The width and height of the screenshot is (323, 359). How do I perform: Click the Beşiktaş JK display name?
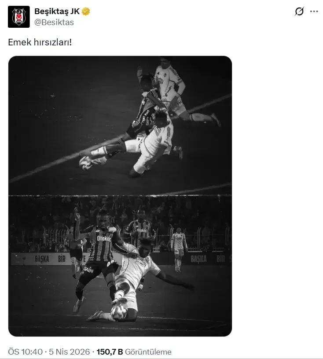tap(57, 11)
